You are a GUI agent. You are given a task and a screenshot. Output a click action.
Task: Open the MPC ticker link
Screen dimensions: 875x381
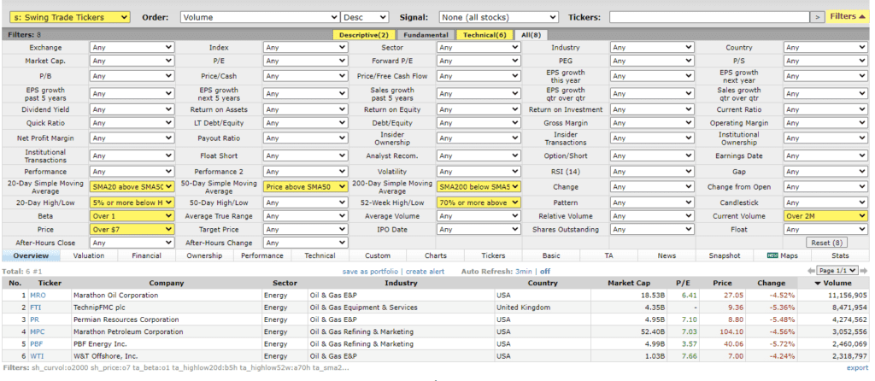tap(38, 332)
